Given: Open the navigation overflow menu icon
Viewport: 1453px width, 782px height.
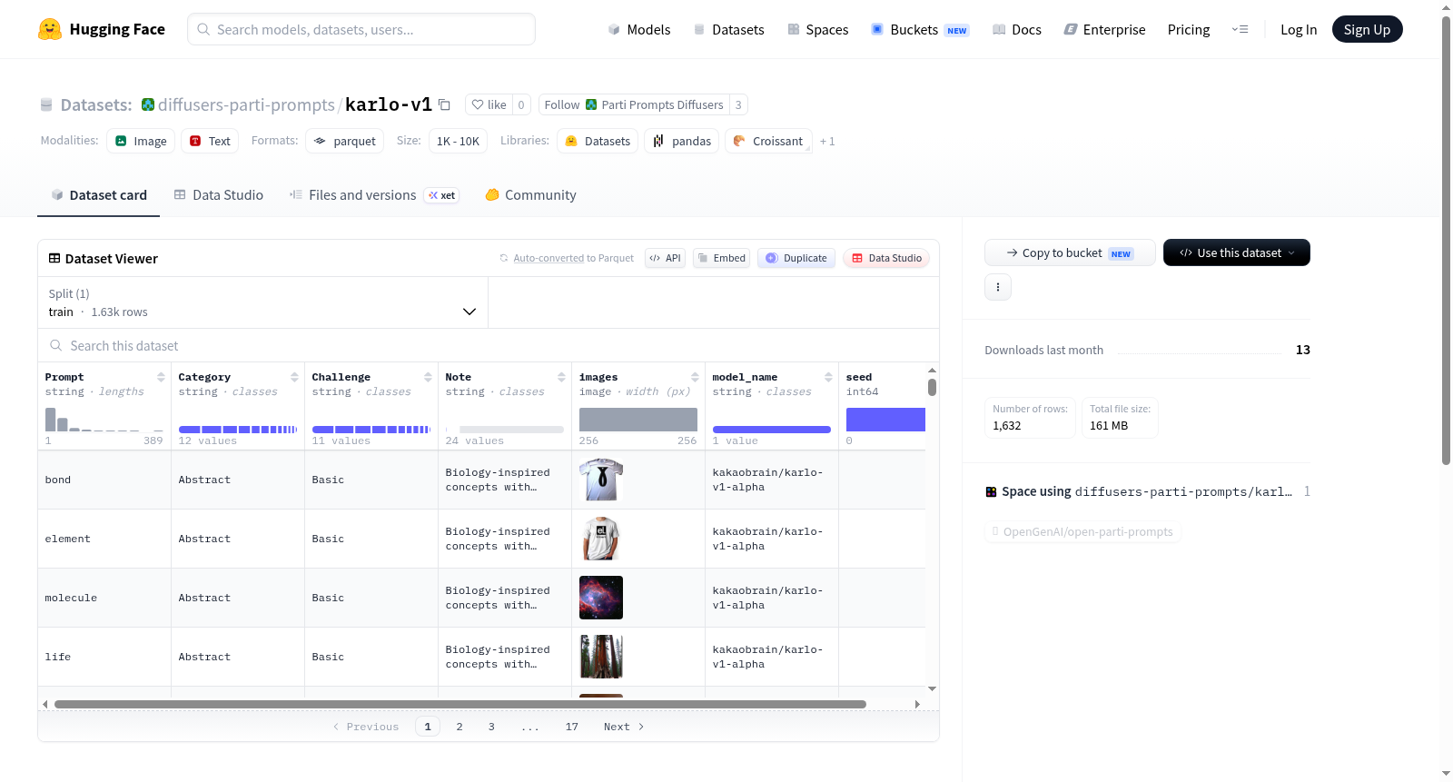Looking at the screenshot, I should [x=1240, y=29].
